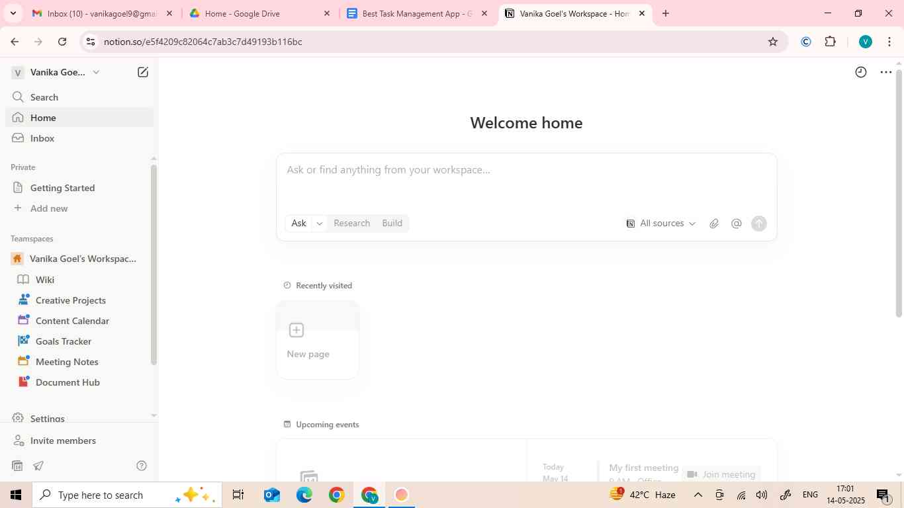The image size is (904, 508).
Task: Click the paper plane icon in sidebar
Action: (39, 466)
